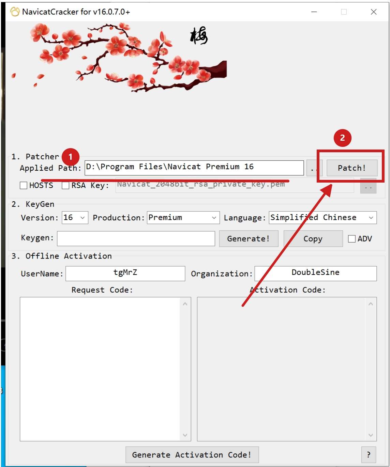The image size is (390, 467).
Task: Click the Generate! button
Action: point(249,238)
